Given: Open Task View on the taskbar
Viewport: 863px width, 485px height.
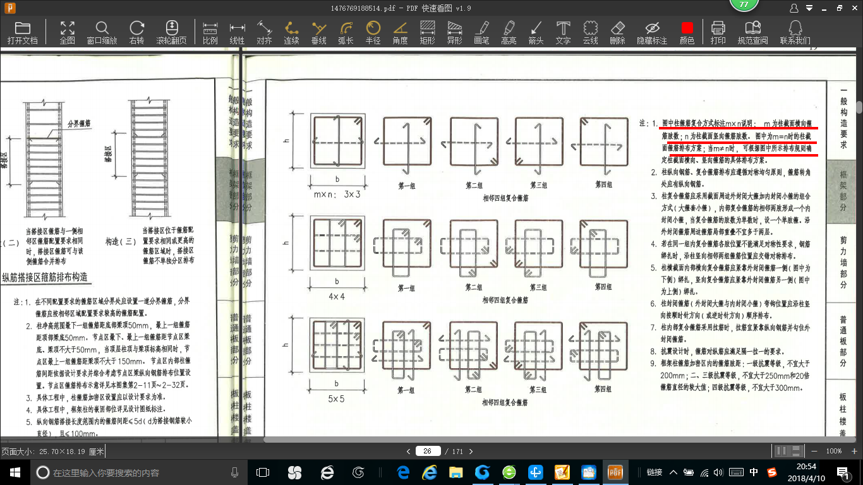Looking at the screenshot, I should pyautogui.click(x=262, y=472).
